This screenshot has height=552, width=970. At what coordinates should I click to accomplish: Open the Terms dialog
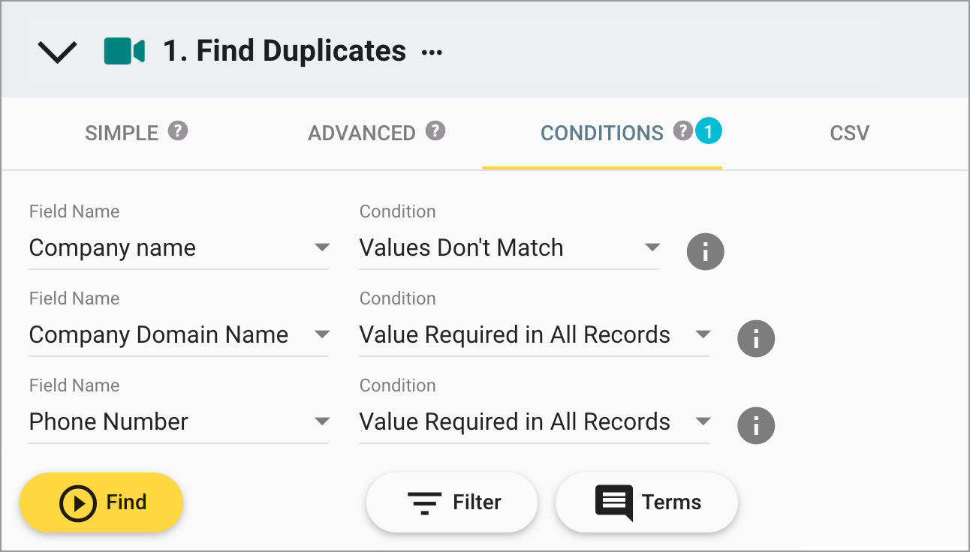tap(646, 502)
